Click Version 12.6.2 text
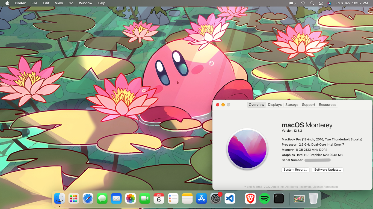Screen dimensions: 373x209 click(x=292, y=131)
